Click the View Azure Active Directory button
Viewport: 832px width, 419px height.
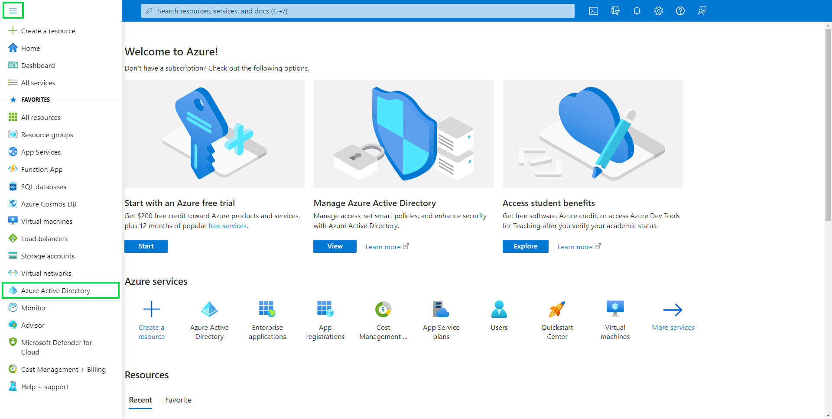(335, 246)
